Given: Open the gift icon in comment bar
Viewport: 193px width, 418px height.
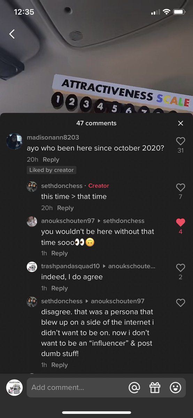Looking at the screenshot, I should (x=155, y=387).
